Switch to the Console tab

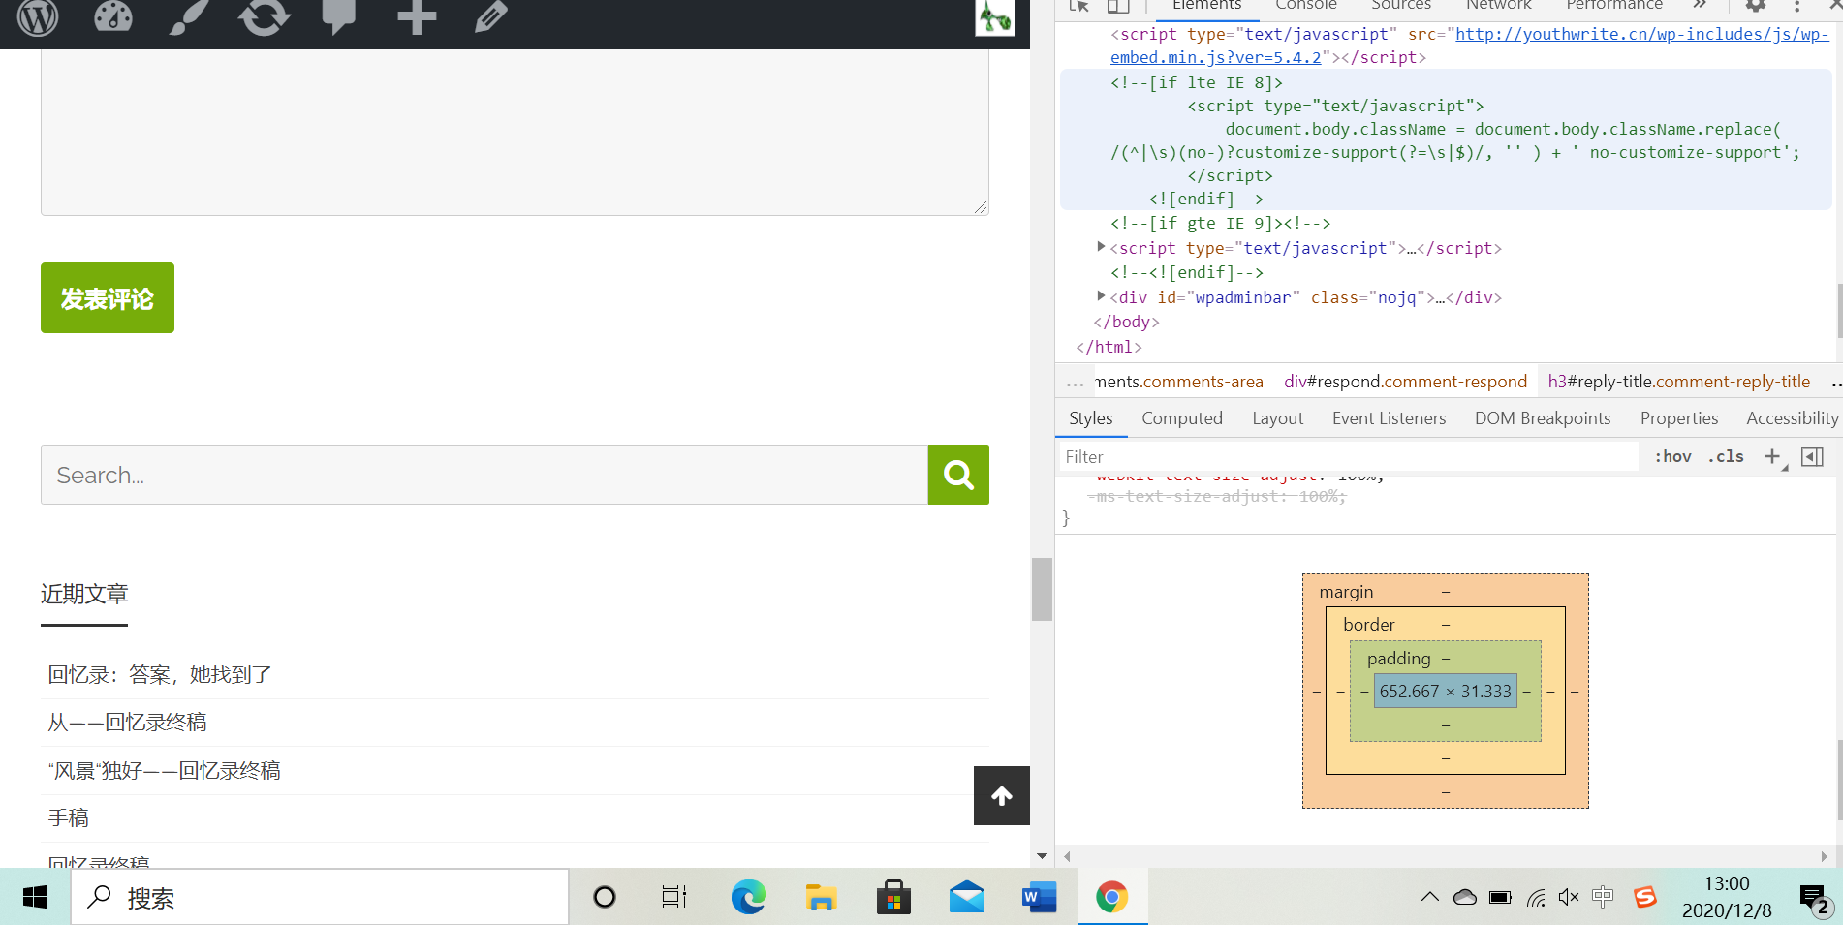coord(1305,6)
